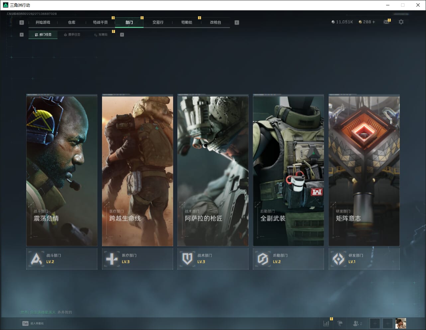The height and width of the screenshot is (330, 426).
Task: Open the settings gear icon
Action: (401, 22)
